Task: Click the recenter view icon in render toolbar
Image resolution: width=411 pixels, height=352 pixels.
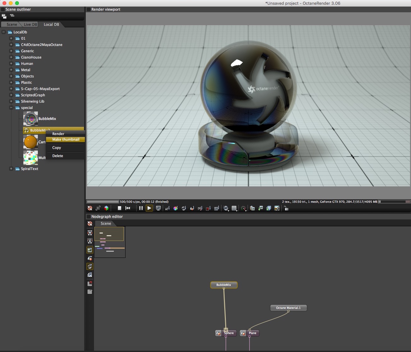Action: (x=90, y=208)
